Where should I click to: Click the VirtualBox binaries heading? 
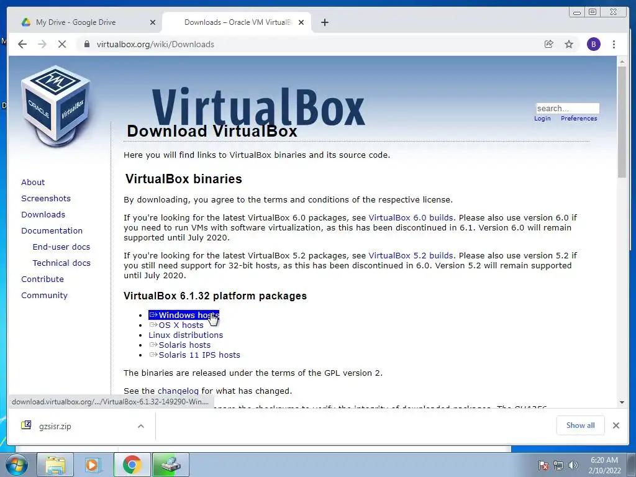tap(183, 179)
